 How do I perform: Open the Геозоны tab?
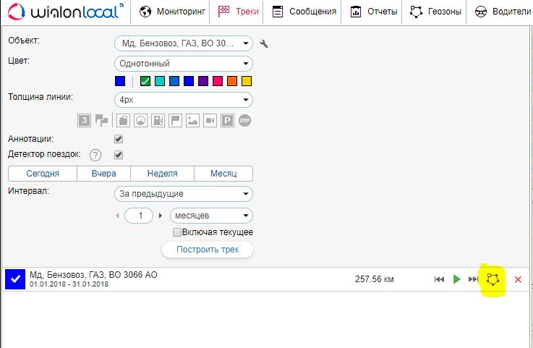(435, 12)
